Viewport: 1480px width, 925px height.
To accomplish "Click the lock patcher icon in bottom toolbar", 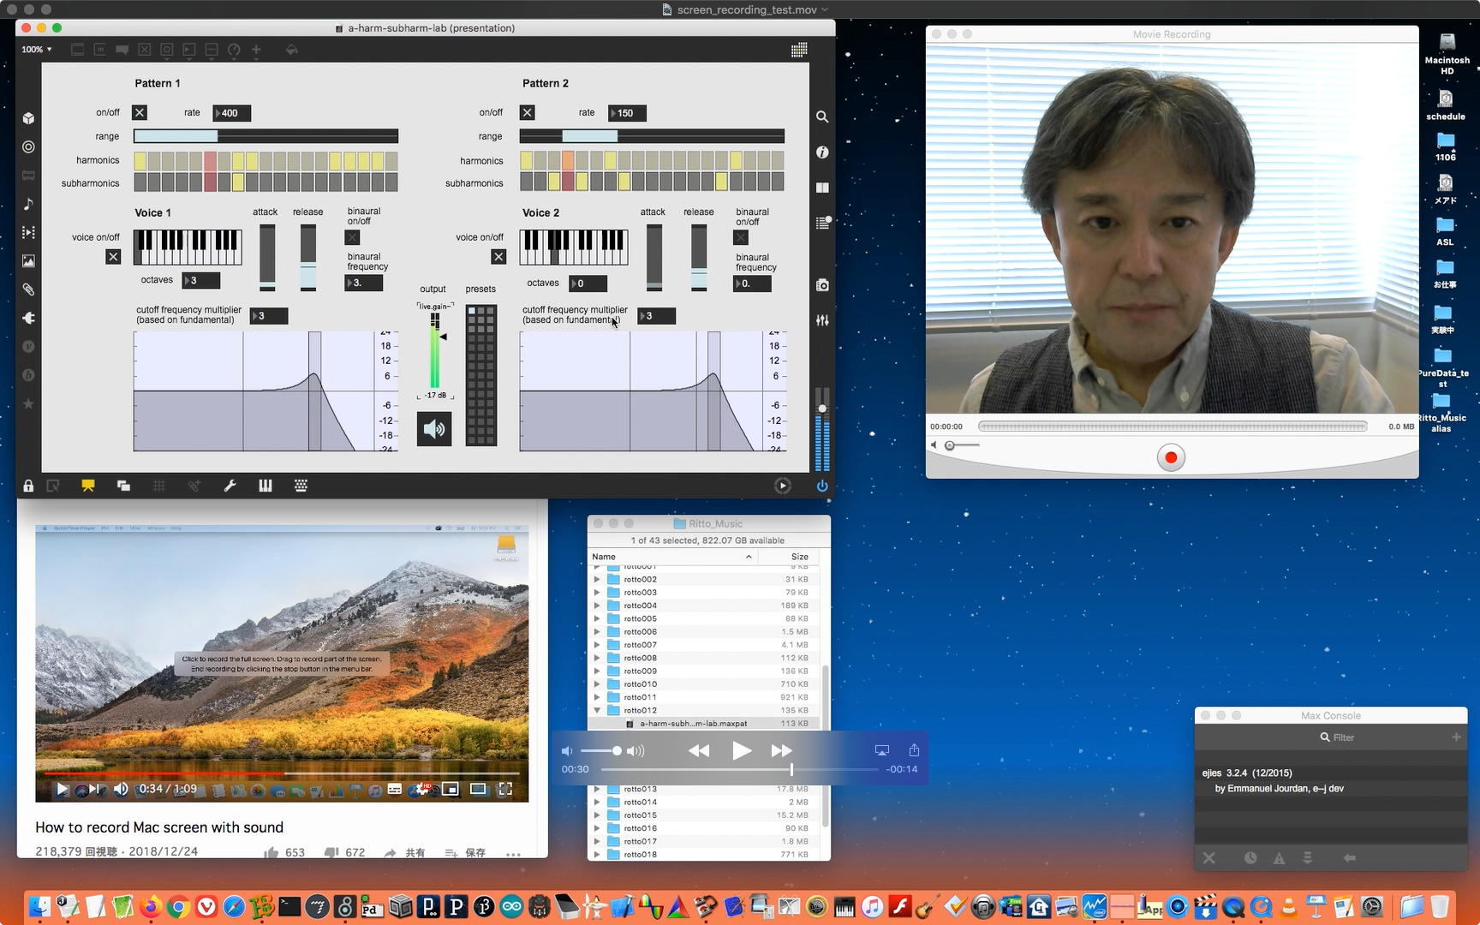I will [x=28, y=486].
